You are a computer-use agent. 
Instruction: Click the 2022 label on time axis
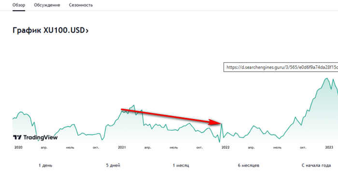225,148
